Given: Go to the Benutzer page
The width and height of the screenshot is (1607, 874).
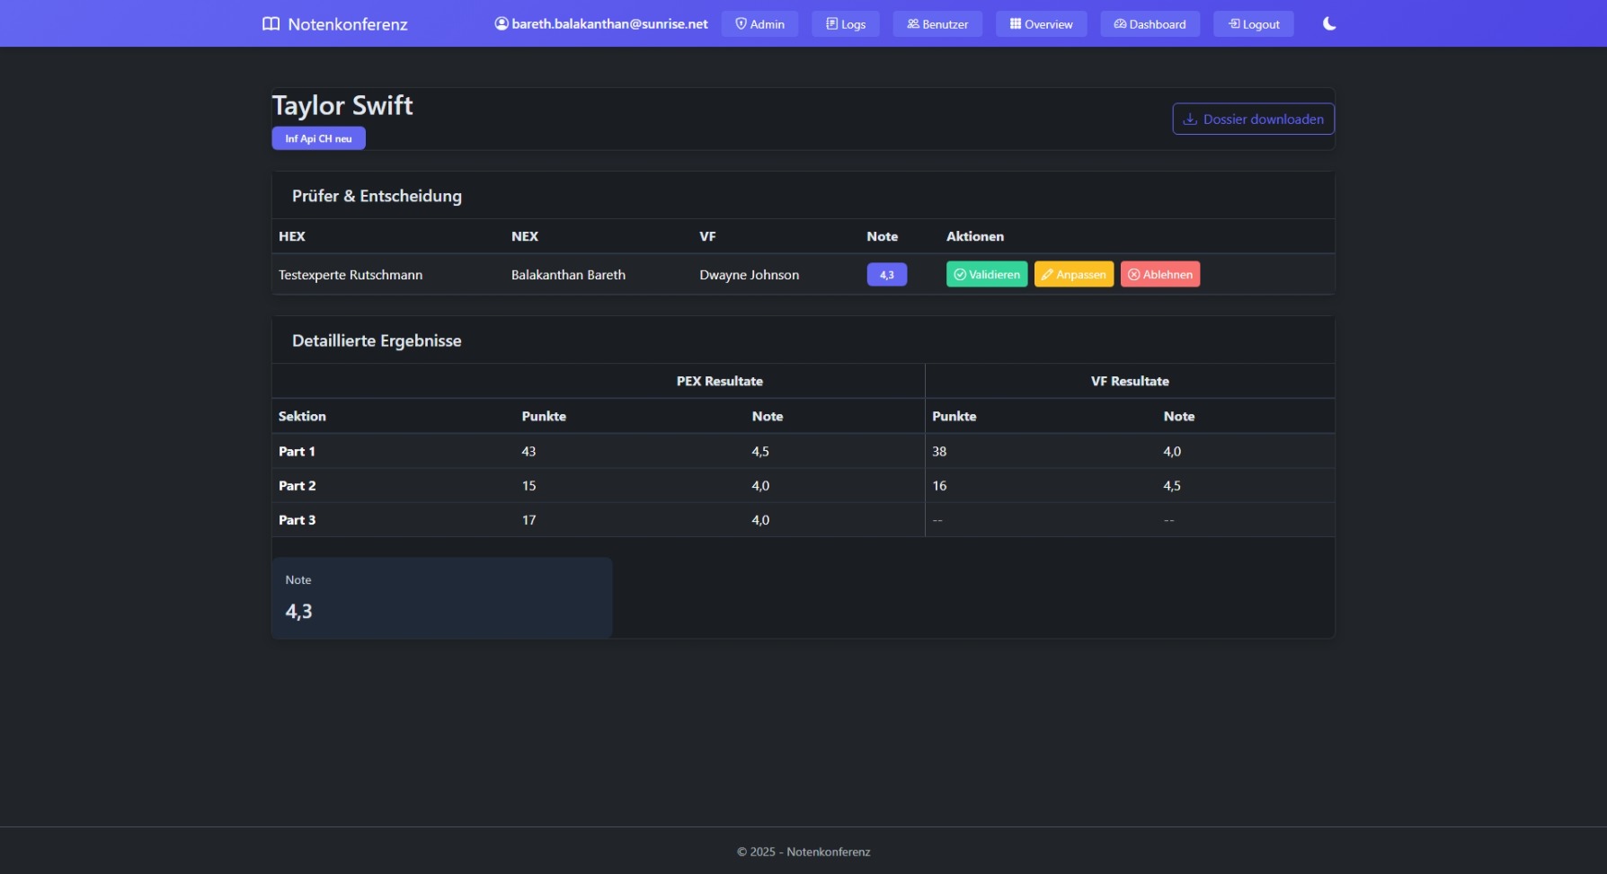Looking at the screenshot, I should [x=937, y=24].
